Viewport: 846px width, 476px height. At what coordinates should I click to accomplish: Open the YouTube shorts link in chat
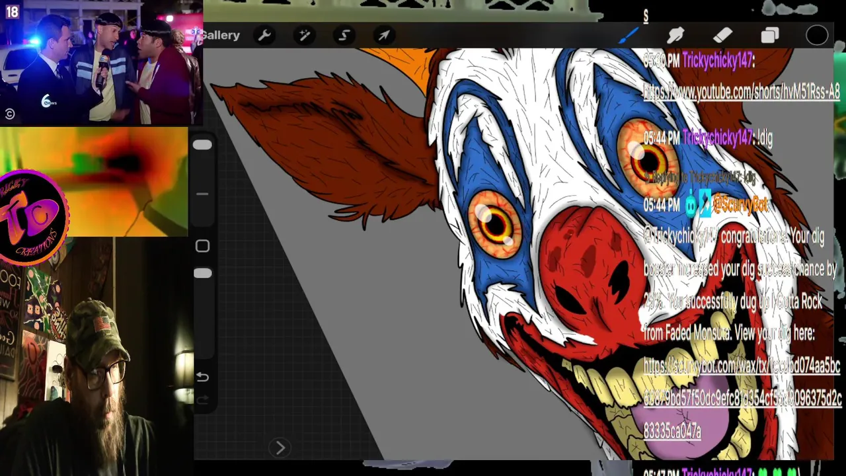[742, 93]
